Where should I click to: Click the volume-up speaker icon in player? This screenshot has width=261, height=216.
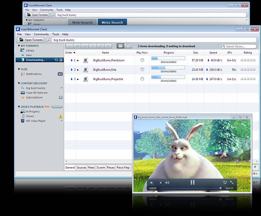167,182
